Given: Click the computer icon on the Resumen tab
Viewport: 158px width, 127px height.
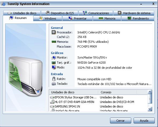Looking at the screenshot, I should click(x=11, y=18).
